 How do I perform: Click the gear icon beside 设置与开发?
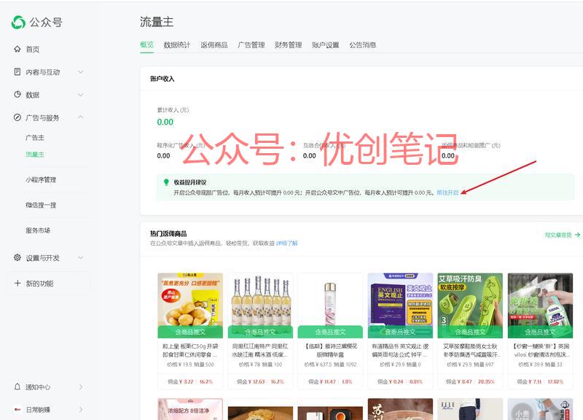pos(17,257)
